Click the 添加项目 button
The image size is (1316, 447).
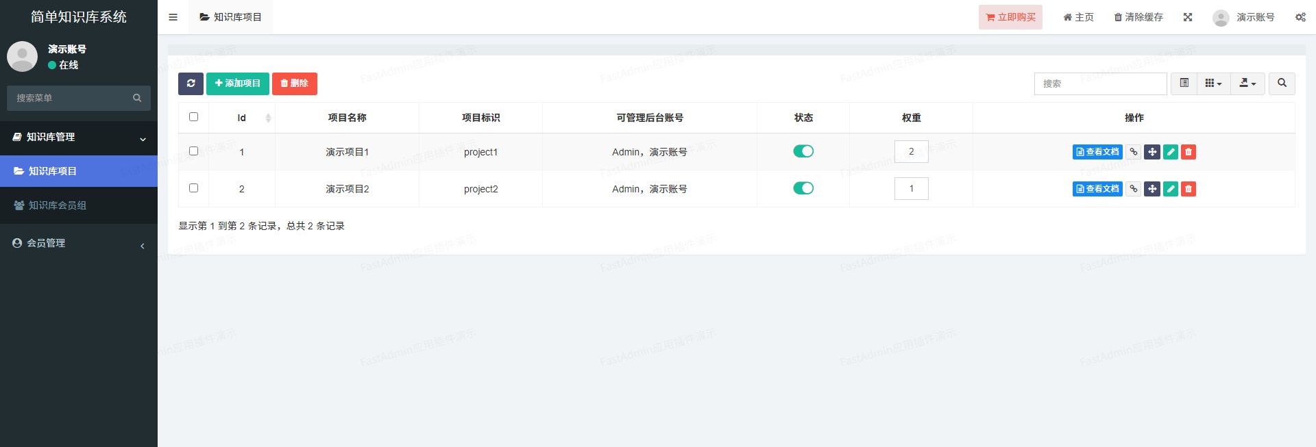[x=238, y=84]
